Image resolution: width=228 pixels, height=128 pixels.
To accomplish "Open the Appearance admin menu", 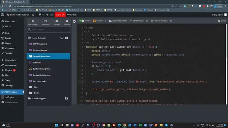I will coord(12,65).
